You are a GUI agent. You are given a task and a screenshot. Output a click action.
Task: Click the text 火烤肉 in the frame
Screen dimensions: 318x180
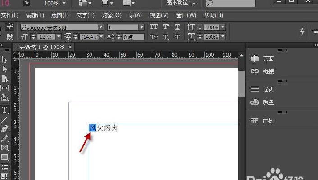(x=107, y=128)
